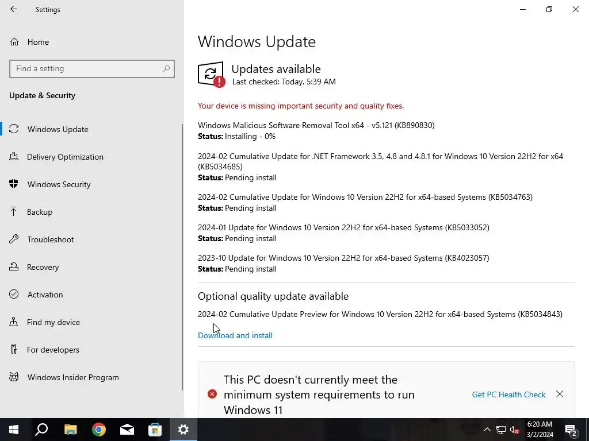Select the Windows Security shield icon
Image resolution: width=589 pixels, height=441 pixels.
(14, 184)
